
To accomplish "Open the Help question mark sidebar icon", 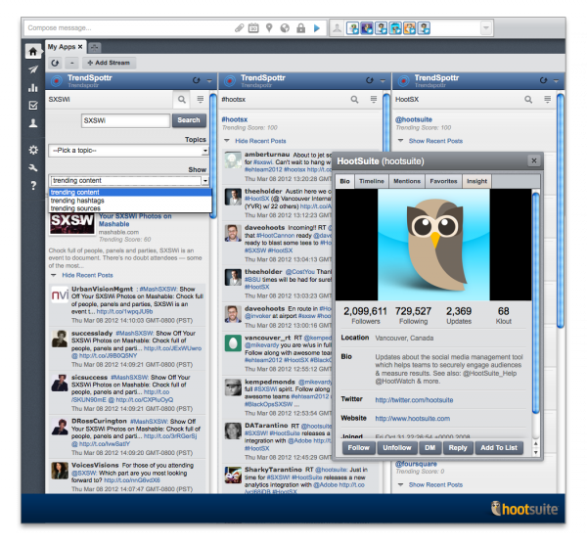I will [33, 185].
